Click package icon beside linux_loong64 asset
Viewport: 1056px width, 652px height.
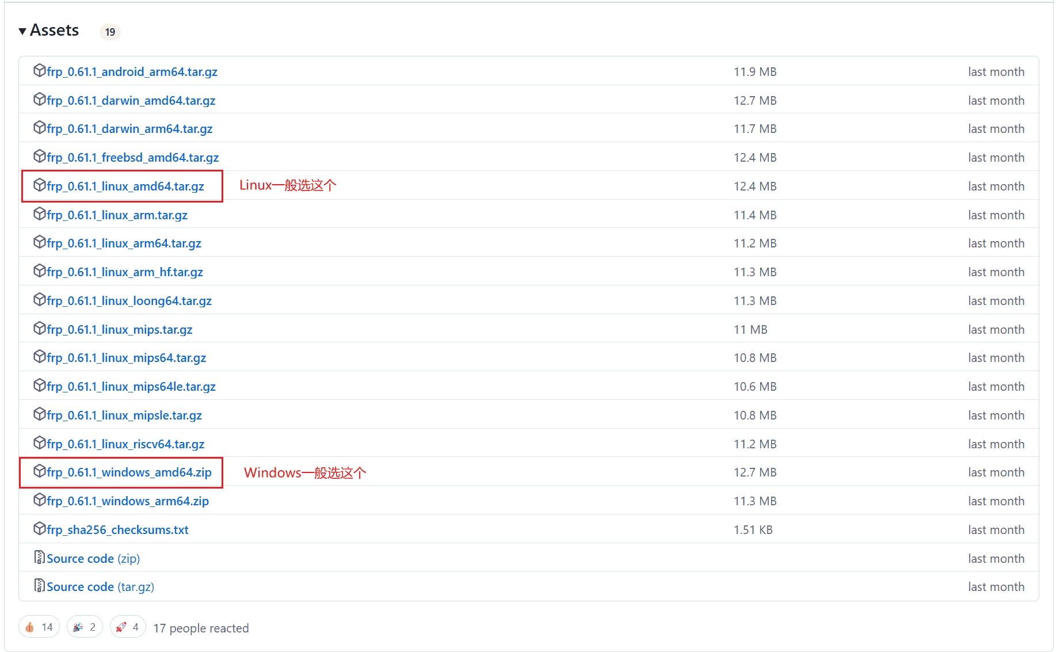click(39, 299)
